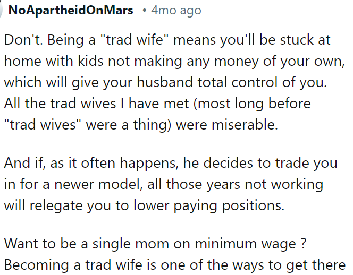Click the parenthetical 'most long before'

click(252, 104)
